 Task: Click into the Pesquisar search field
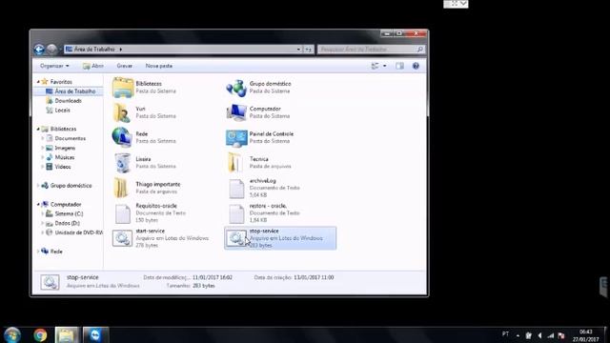[366, 50]
